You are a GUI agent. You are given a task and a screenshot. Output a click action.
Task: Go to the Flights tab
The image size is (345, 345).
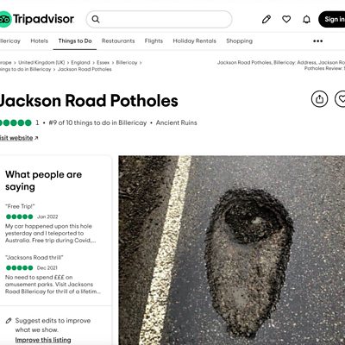pyautogui.click(x=154, y=41)
